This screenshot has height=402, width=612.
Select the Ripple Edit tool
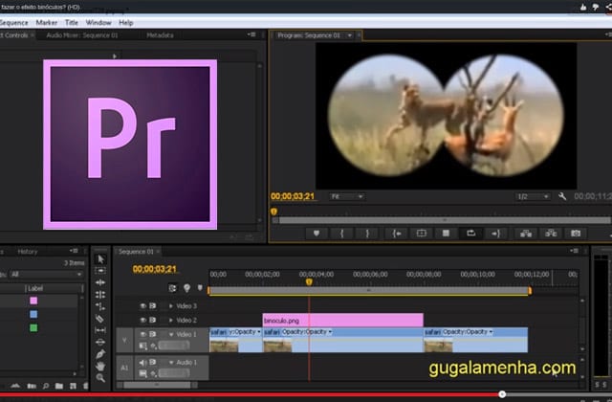pos(100,282)
